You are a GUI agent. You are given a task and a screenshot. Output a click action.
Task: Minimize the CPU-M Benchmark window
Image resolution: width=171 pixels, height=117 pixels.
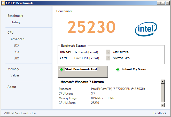coord(159,3)
